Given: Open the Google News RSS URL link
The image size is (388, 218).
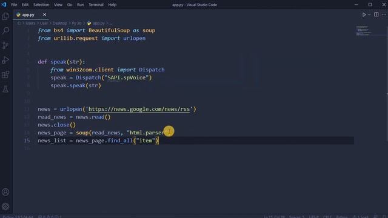Looking at the screenshot, I should [x=139, y=109].
